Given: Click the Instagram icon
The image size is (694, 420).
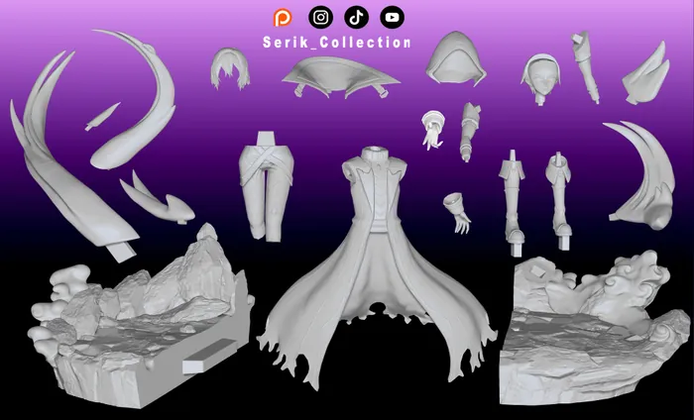Looking at the screenshot, I should pyautogui.click(x=320, y=18).
